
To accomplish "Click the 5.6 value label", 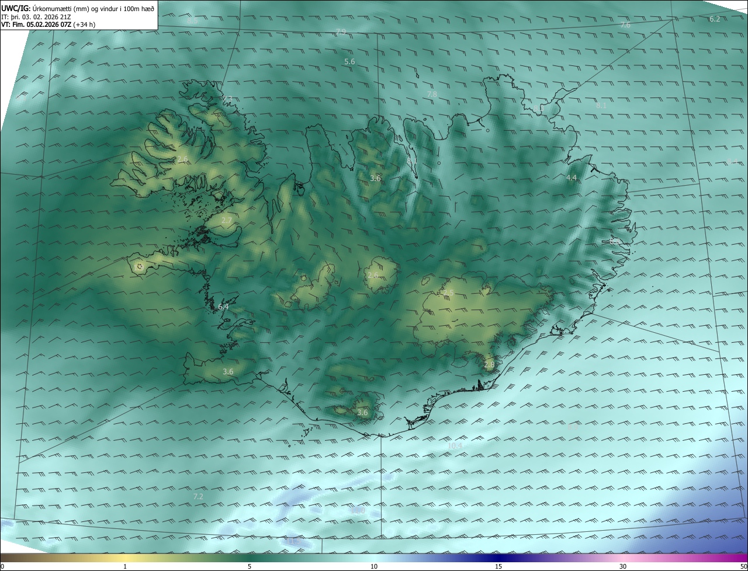I will tap(349, 61).
